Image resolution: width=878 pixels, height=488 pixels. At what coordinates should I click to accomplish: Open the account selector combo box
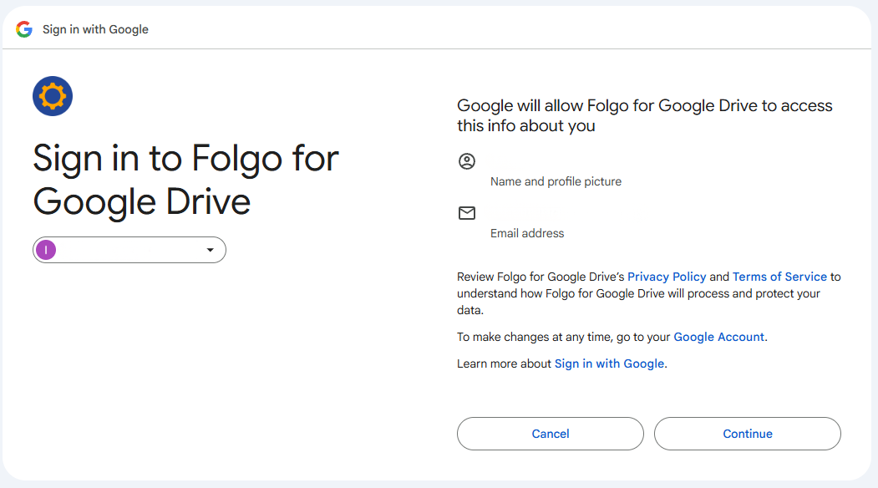pyautogui.click(x=129, y=250)
